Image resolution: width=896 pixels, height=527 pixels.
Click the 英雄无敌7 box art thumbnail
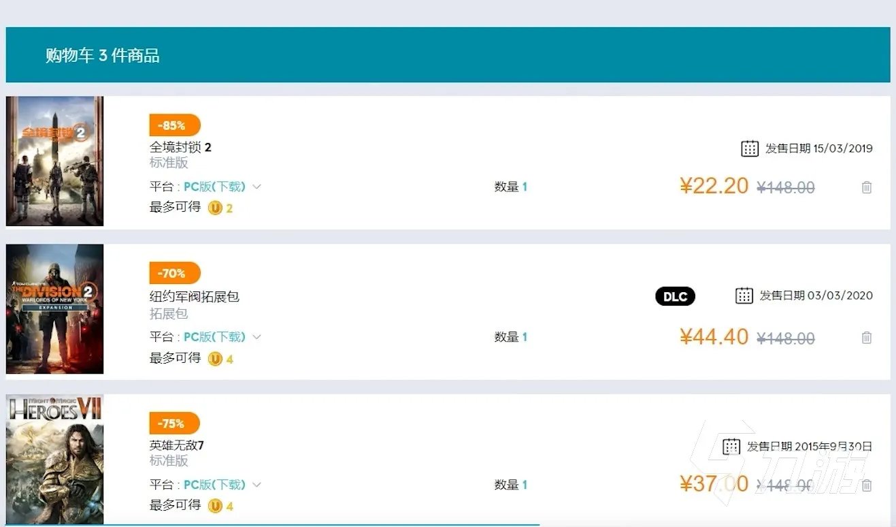[x=54, y=460]
